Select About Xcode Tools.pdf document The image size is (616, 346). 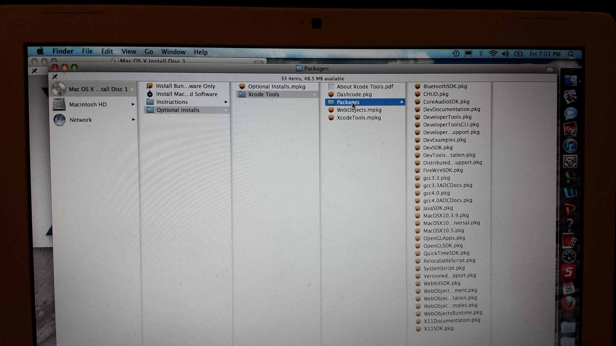coord(365,87)
